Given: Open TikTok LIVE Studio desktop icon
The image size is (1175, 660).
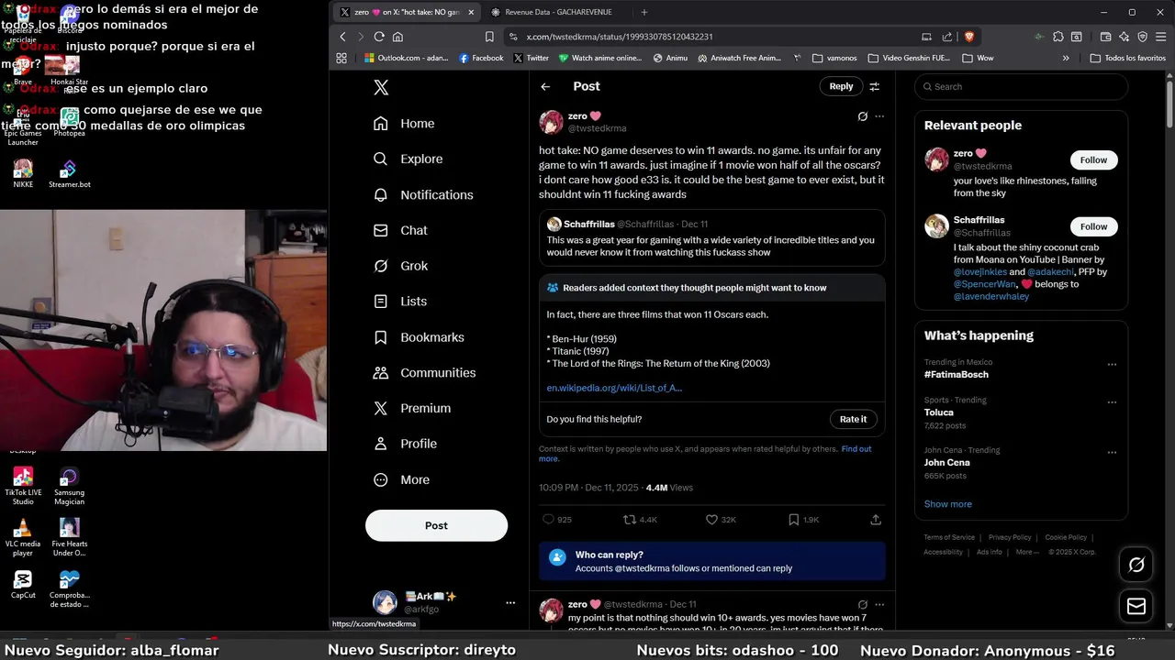Looking at the screenshot, I should (23, 486).
